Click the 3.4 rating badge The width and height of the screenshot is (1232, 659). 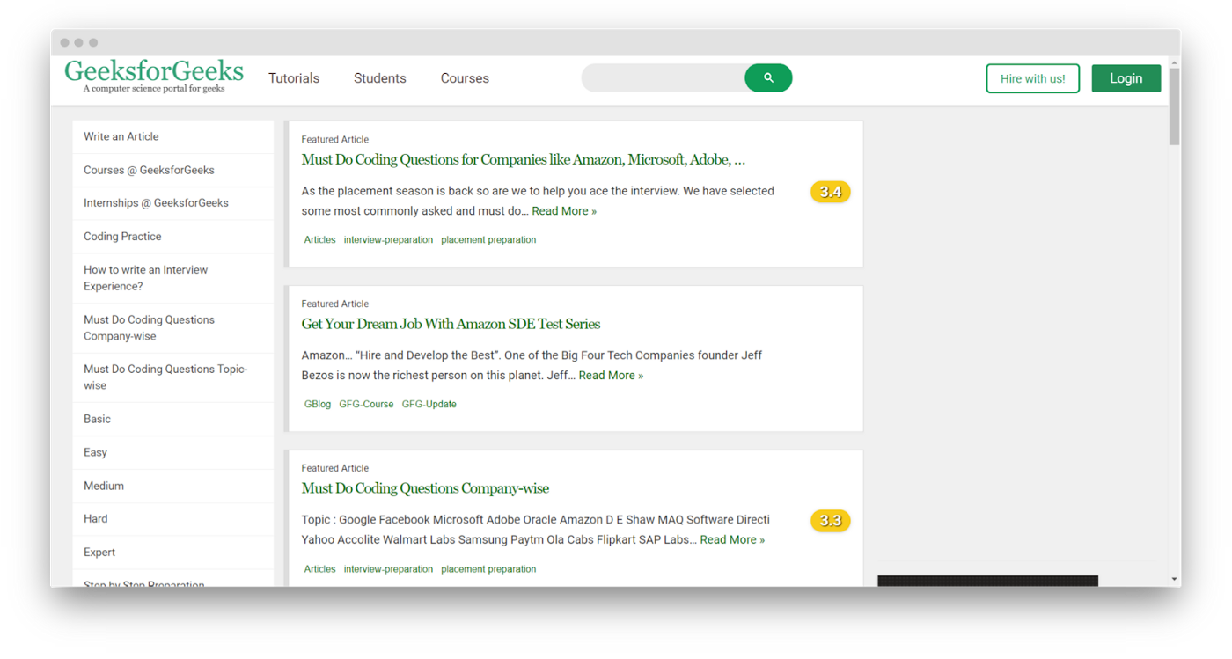tap(831, 192)
